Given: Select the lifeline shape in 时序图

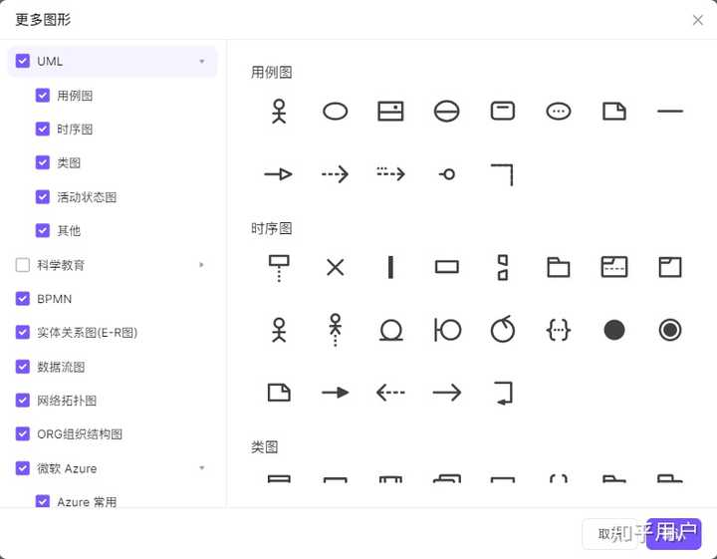Looking at the screenshot, I should tap(279, 268).
